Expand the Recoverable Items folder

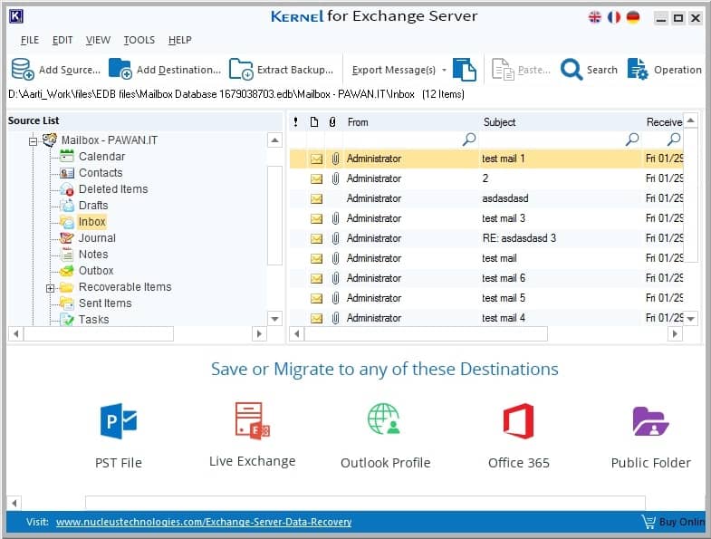50,288
